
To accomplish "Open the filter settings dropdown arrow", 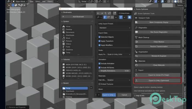I will point(125,17).
